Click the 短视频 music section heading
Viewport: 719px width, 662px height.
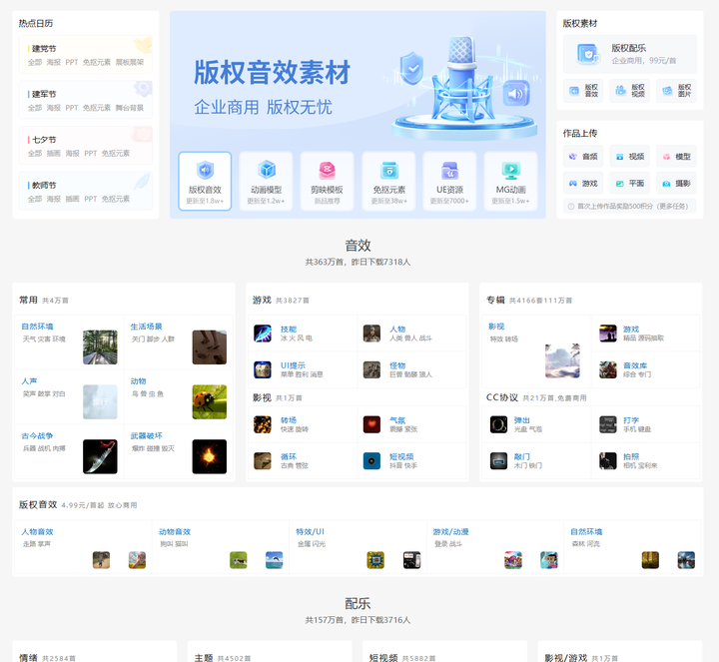pyautogui.click(x=383, y=658)
